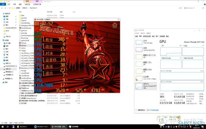The width and height of the screenshot is (206, 129).
Task: Switch to 详细信息 tab in Task Manager
Action: tap(162, 36)
